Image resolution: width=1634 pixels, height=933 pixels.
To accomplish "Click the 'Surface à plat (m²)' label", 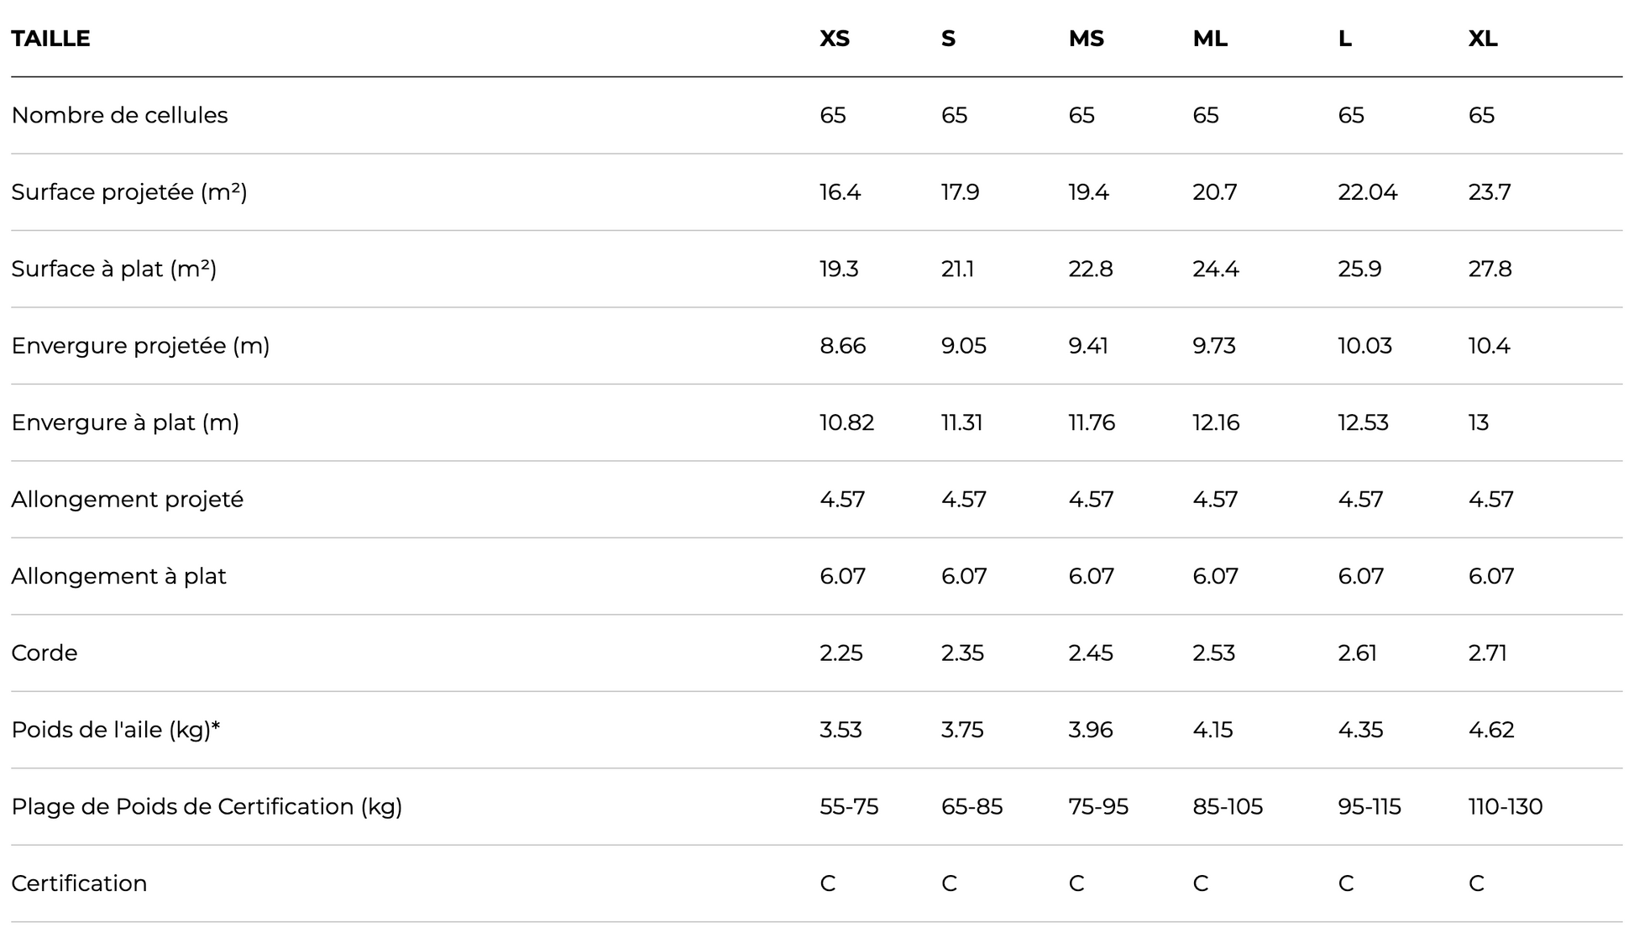I will click(114, 269).
